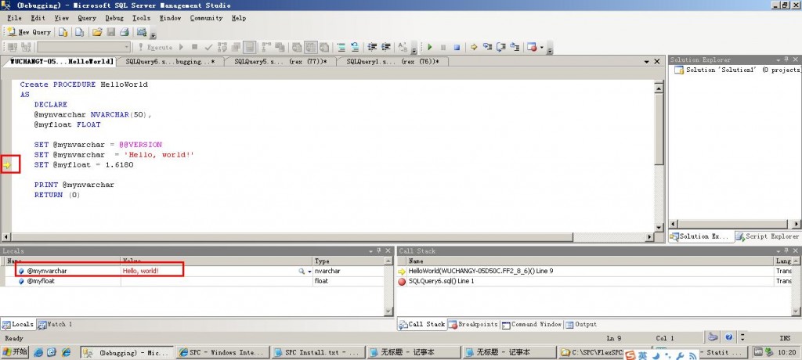Click the Sogou input method S icon
Viewport: 802px width, 360px height.
[x=629, y=355]
